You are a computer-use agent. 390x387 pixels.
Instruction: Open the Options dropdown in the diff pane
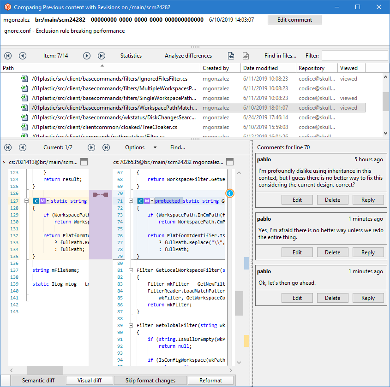137,147
